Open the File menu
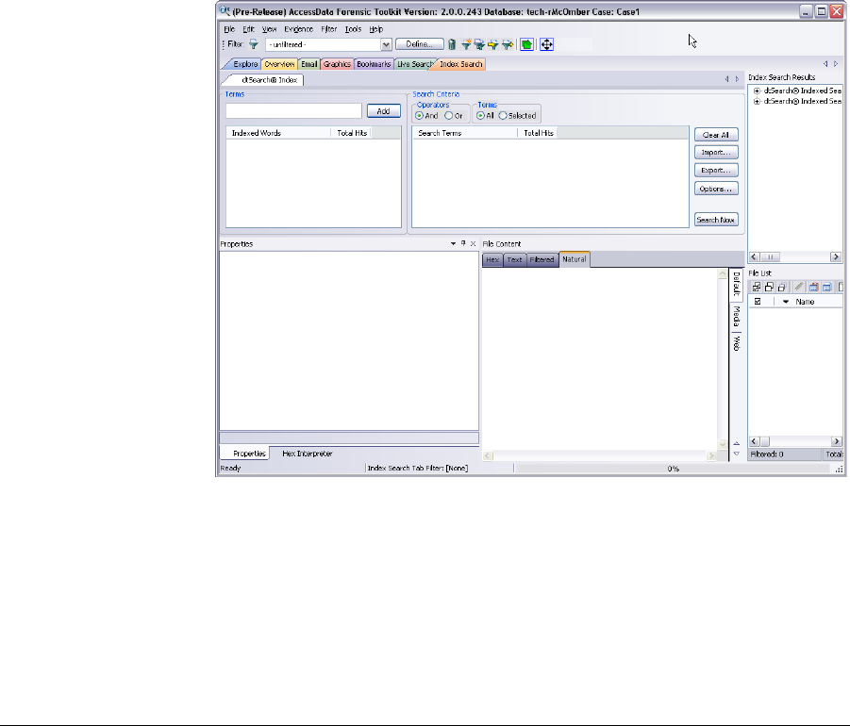Screen dimensions: 850x726 pyautogui.click(x=229, y=29)
